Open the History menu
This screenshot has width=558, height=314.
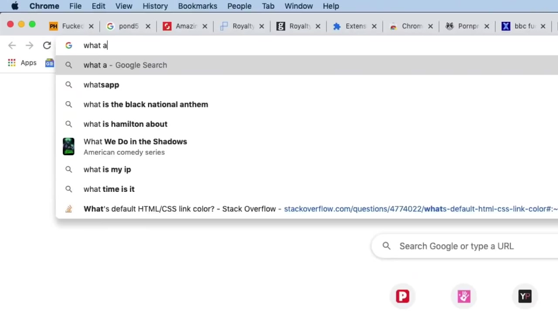(x=155, y=6)
